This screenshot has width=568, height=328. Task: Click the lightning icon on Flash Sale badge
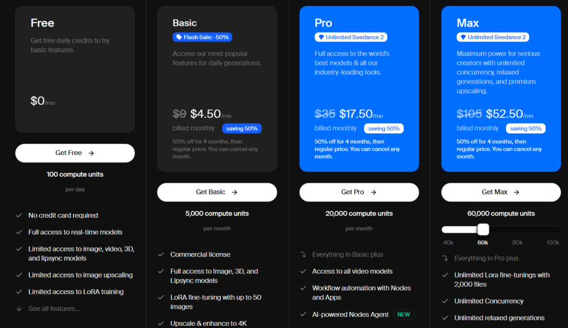coord(179,37)
